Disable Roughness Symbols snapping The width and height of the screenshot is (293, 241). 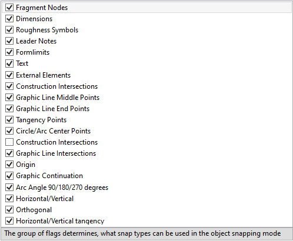point(9,30)
